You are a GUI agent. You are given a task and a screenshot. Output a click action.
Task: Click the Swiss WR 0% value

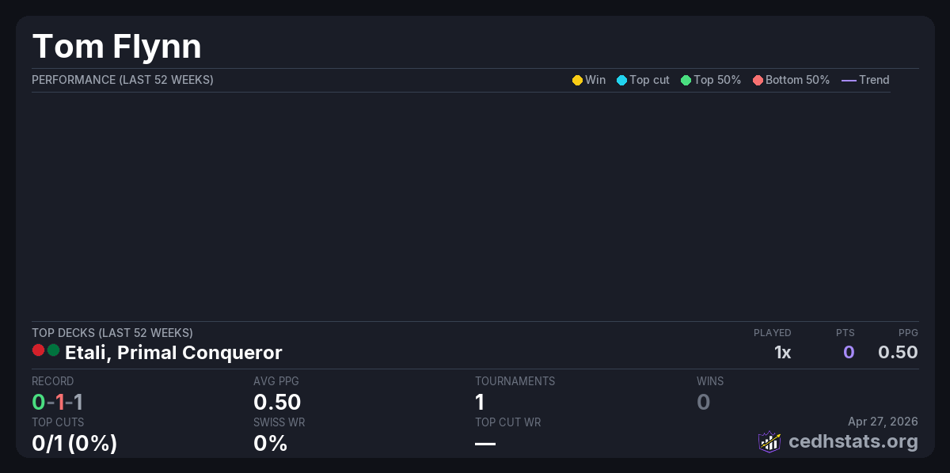(270, 443)
